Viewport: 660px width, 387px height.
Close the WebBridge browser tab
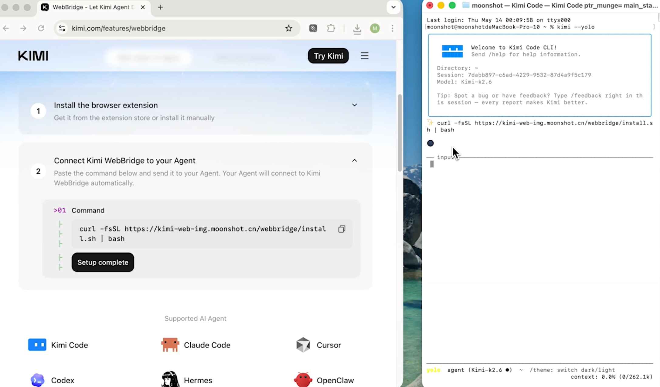pos(143,7)
